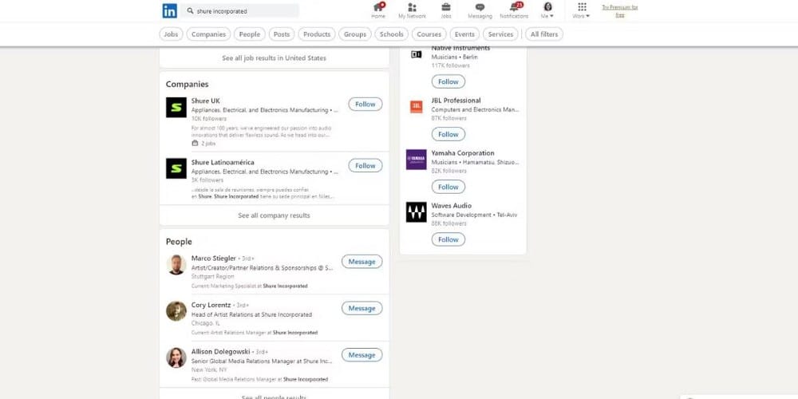Filter results by Jobs
The image size is (798, 399).
pos(171,34)
